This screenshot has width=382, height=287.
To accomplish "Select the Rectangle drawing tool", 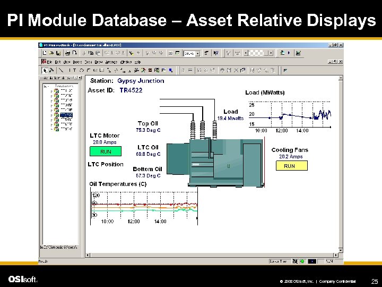I will click(102, 70).
